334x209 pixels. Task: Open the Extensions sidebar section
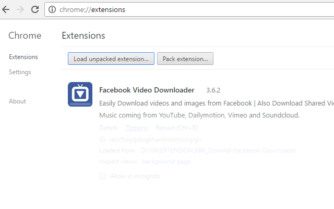click(x=23, y=57)
